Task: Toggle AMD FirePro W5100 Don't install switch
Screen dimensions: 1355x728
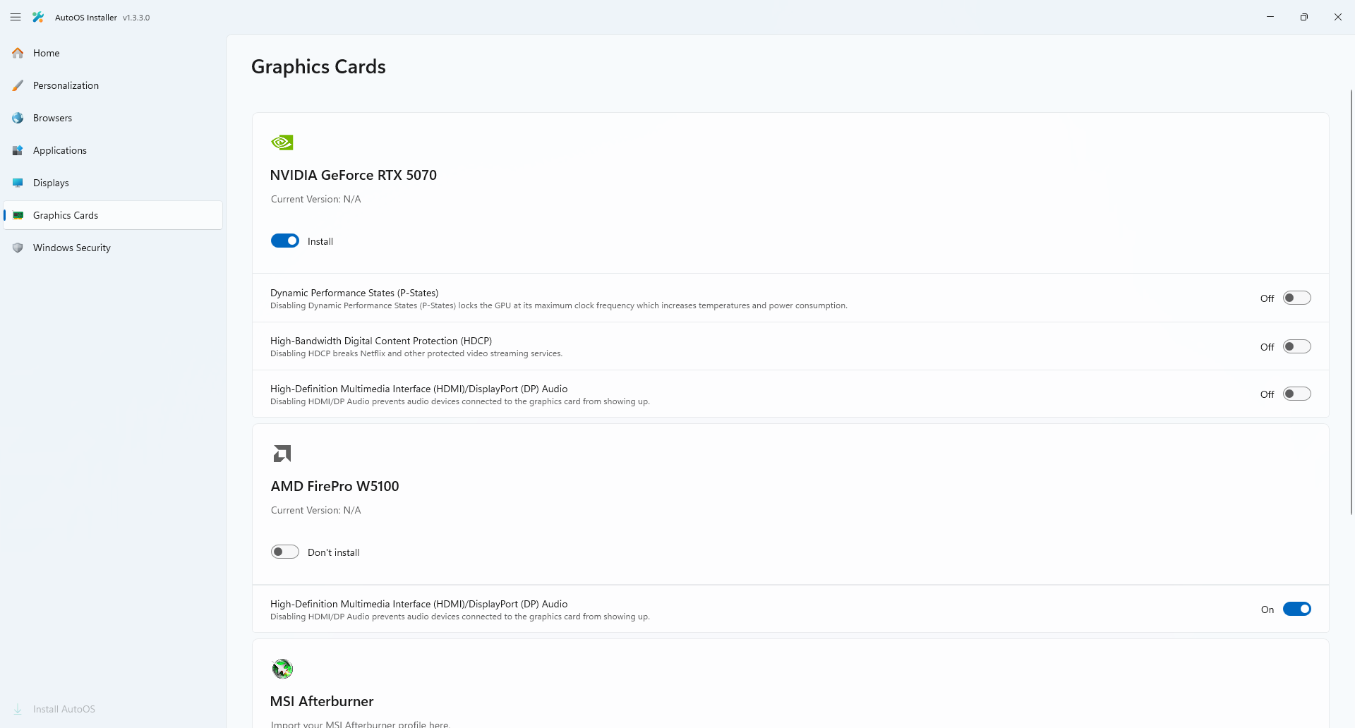Action: pos(285,552)
